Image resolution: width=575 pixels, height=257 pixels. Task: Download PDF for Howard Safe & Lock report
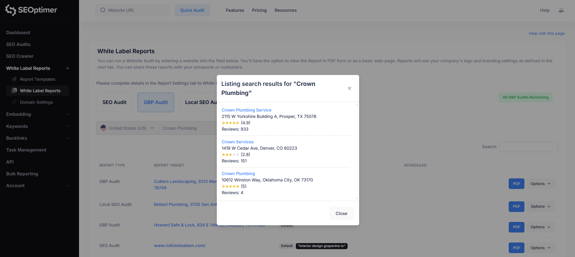(x=517, y=227)
